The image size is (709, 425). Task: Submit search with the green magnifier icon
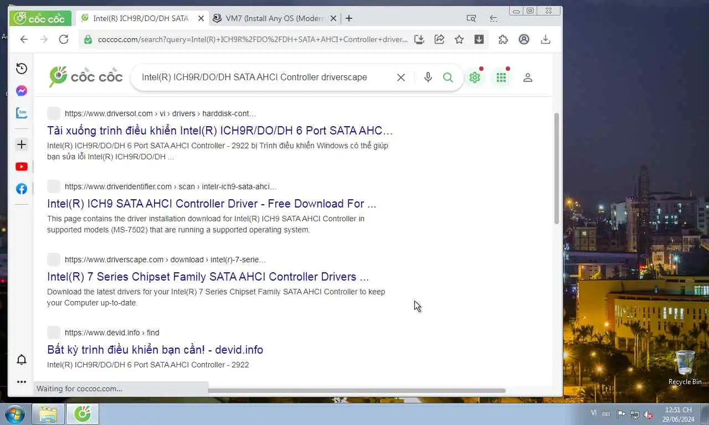pos(448,77)
